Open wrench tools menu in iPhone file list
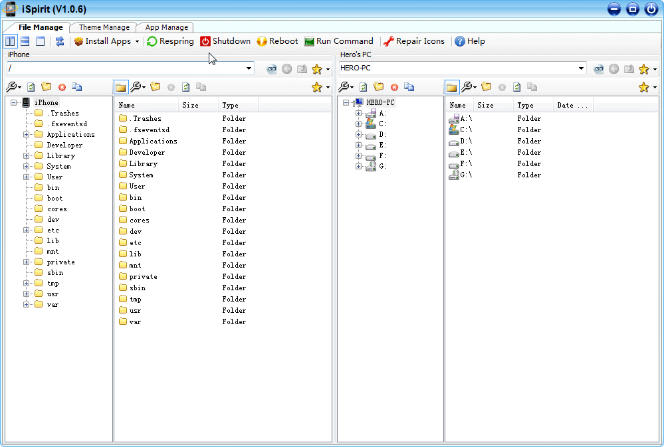 click(x=138, y=87)
